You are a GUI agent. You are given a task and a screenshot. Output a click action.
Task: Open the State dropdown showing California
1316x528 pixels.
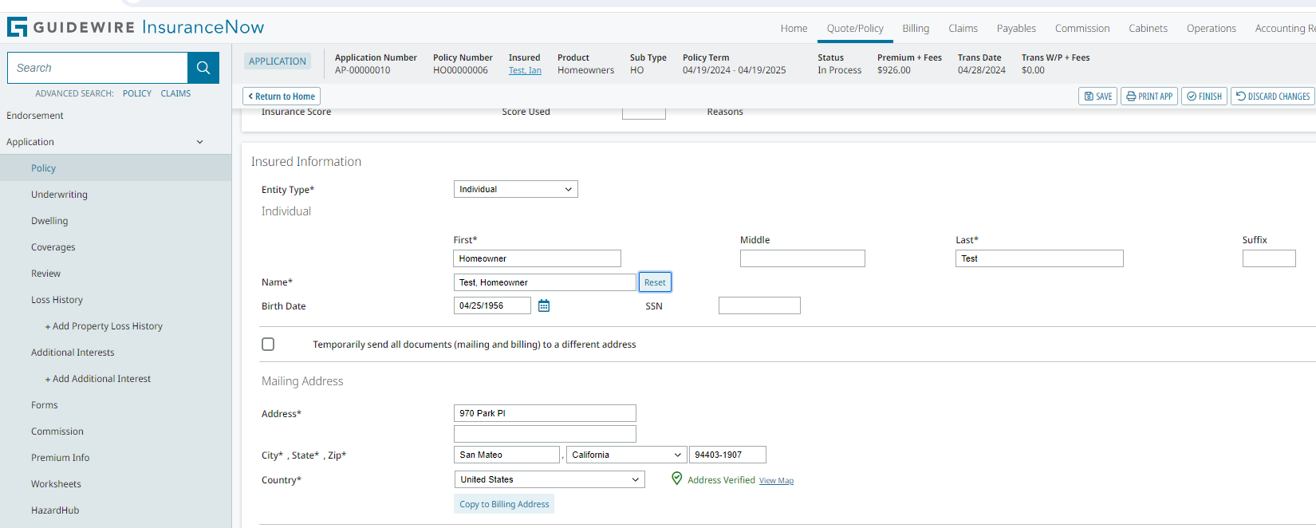click(x=625, y=455)
